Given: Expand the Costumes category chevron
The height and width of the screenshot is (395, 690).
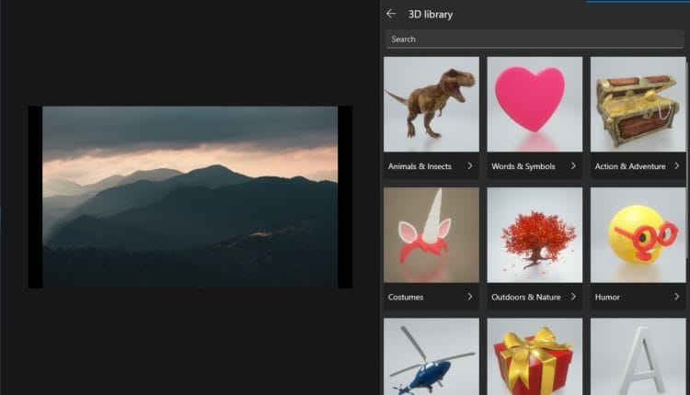Looking at the screenshot, I should pos(469,297).
